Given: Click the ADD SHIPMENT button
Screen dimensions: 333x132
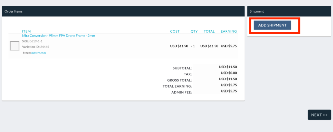Looking at the screenshot, I should coord(272,25).
